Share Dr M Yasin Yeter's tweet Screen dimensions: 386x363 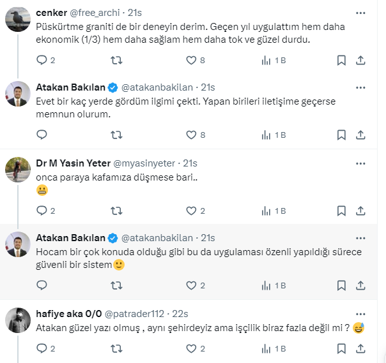(x=360, y=211)
